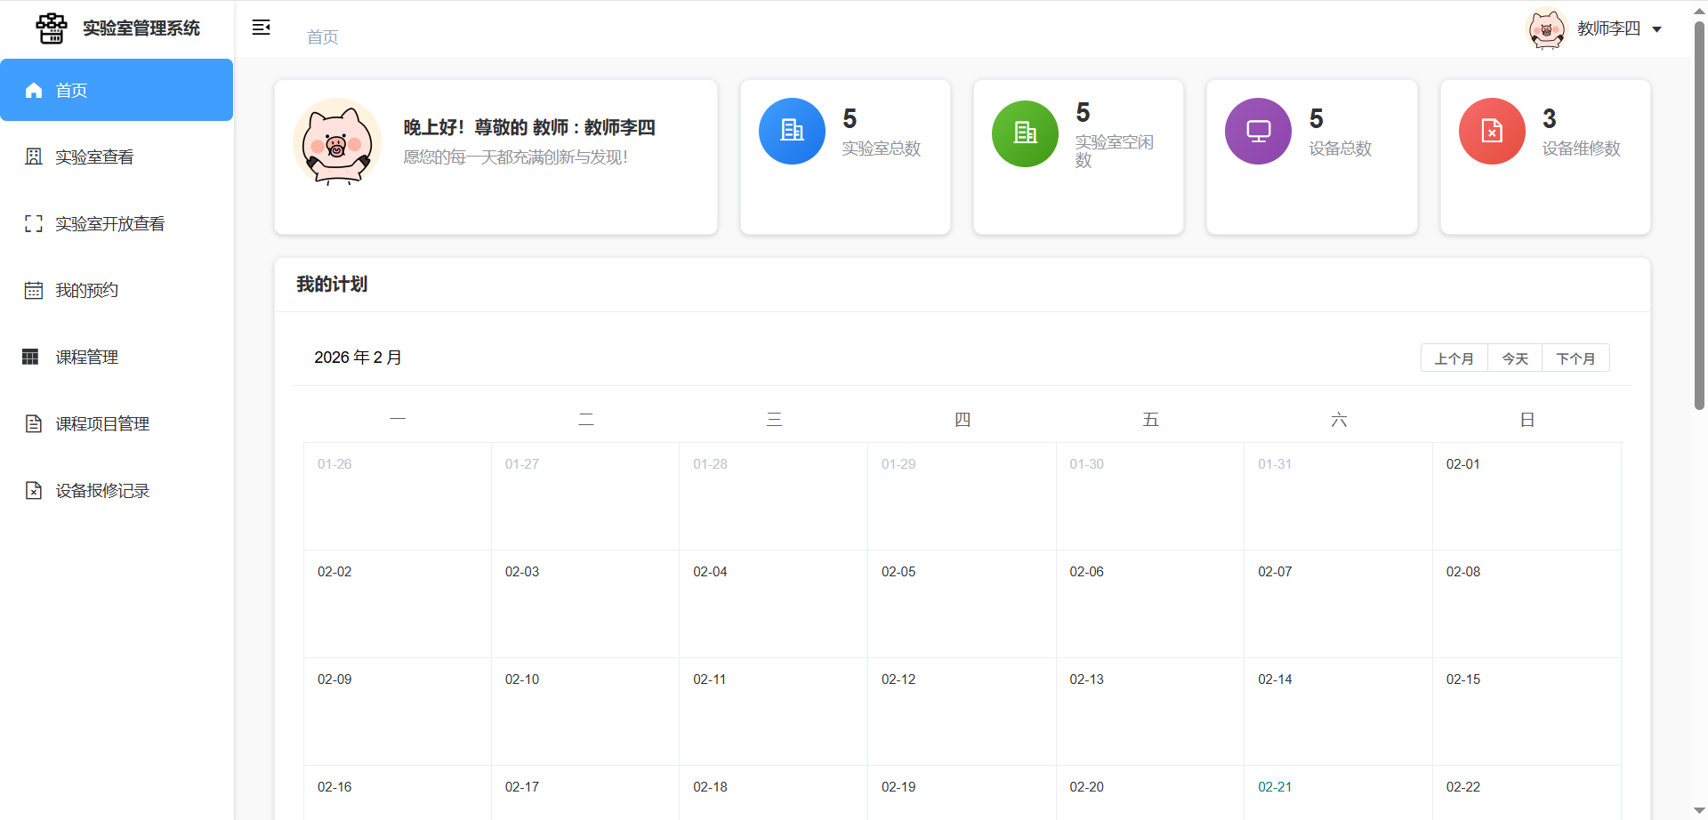The image size is (1708, 820).
Task: Select calendar date 01-26
Action: point(398,496)
